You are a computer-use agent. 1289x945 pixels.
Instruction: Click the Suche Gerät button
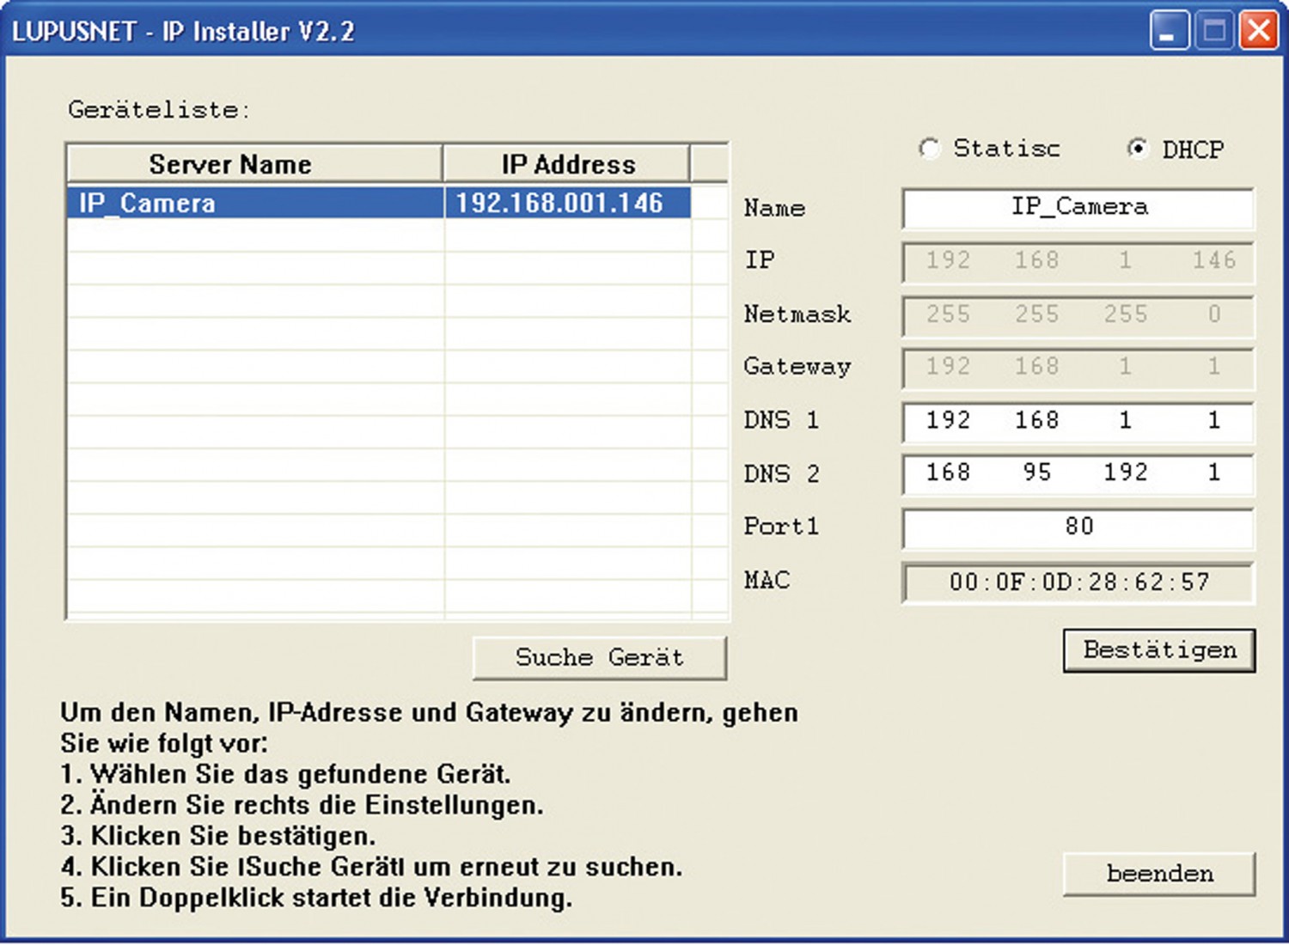[600, 658]
